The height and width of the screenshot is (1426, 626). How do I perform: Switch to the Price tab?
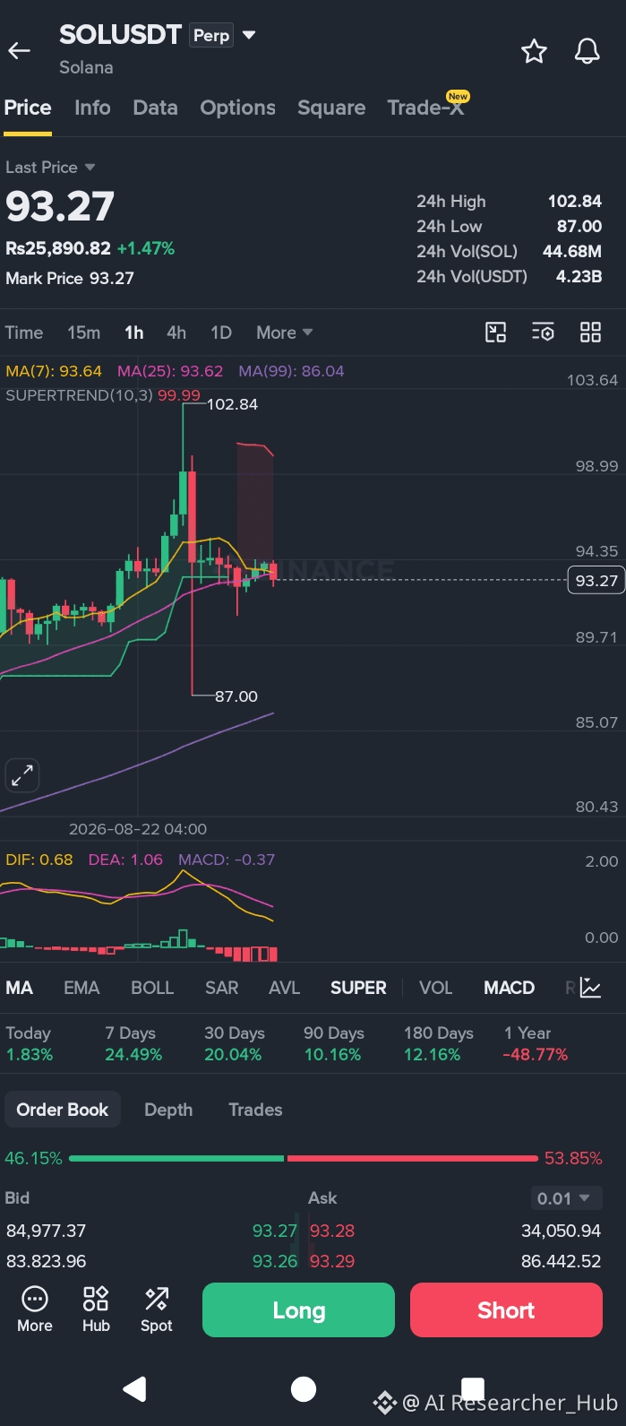pos(28,108)
